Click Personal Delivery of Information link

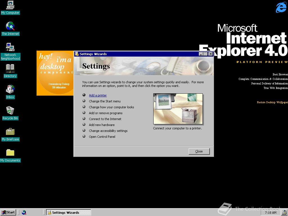tap(270, 83)
